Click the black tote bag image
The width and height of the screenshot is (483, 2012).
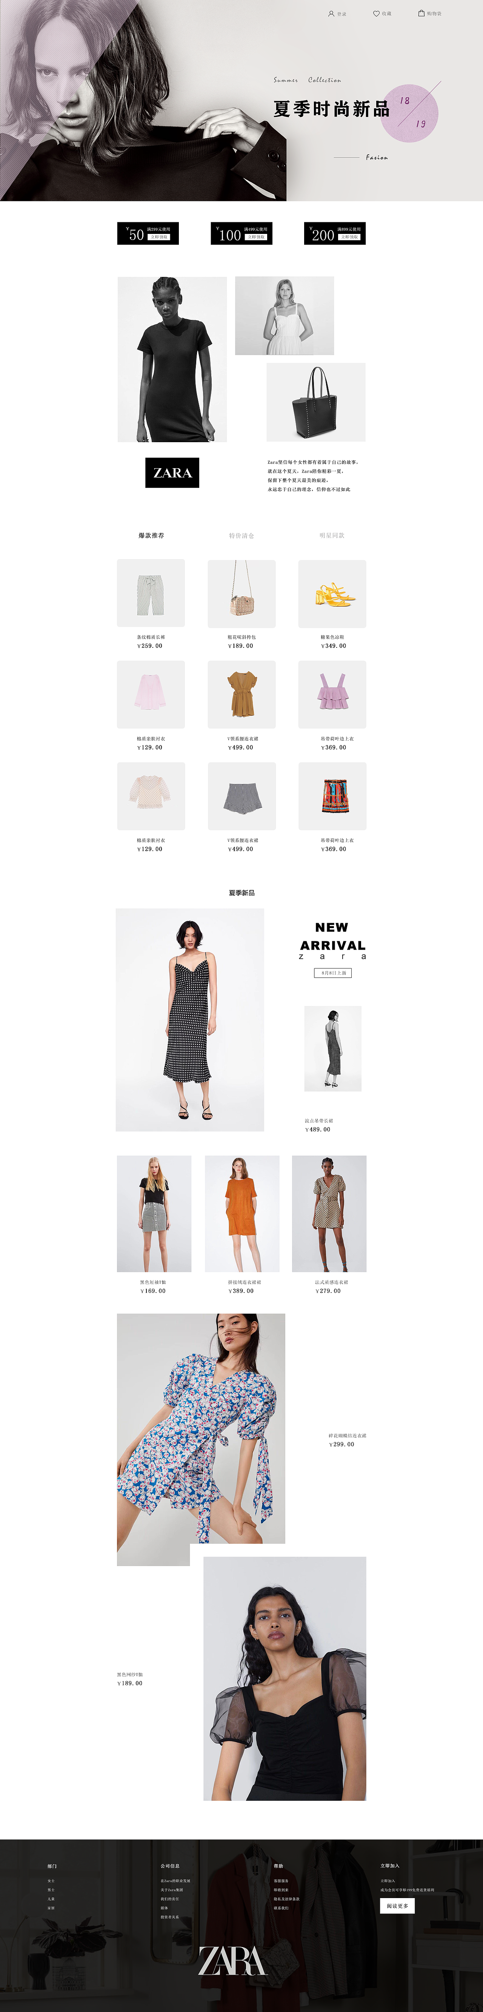(x=316, y=402)
